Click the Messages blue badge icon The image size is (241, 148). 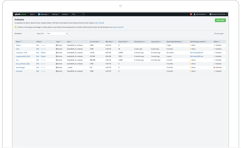pyautogui.click(x=39, y=14)
